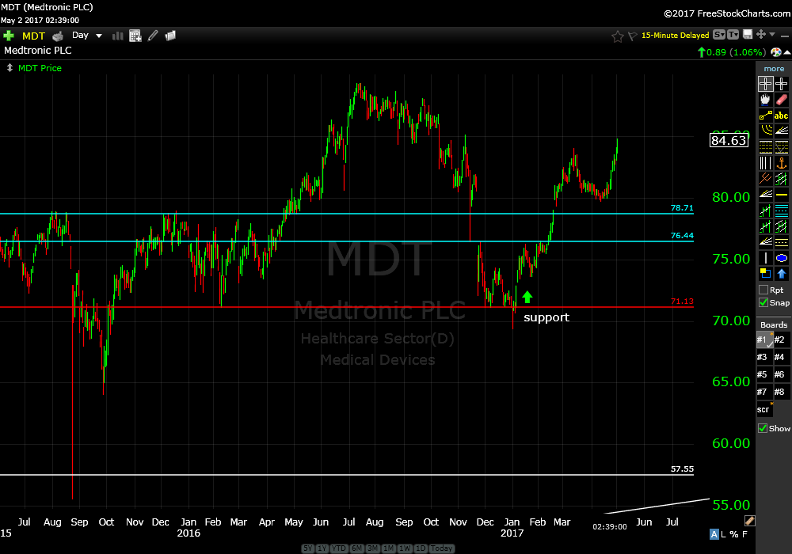Expand the S dropdown button
Image resolution: width=792 pixels, height=554 pixels.
(x=718, y=35)
